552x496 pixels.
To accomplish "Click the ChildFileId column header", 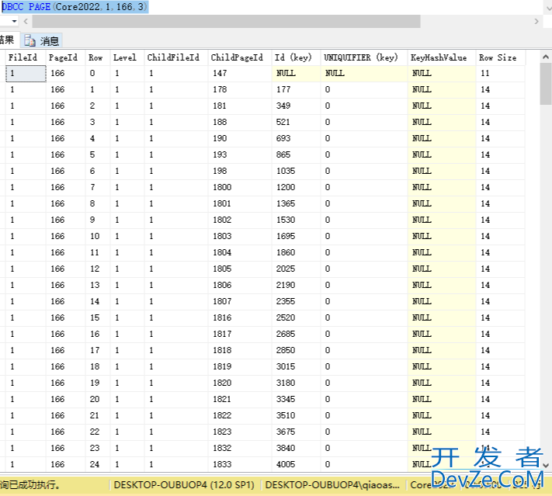I will click(176, 57).
